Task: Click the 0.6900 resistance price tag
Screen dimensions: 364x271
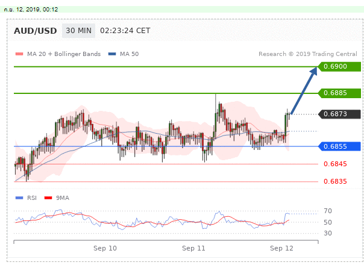Action: tap(340, 67)
